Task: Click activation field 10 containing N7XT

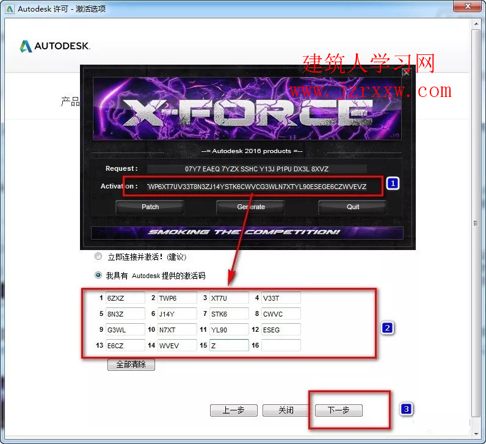Action: [x=177, y=329]
